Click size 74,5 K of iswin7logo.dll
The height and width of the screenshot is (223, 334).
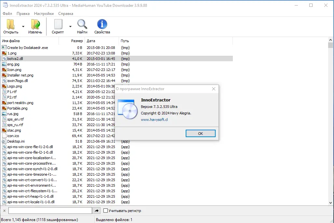pos(77,81)
